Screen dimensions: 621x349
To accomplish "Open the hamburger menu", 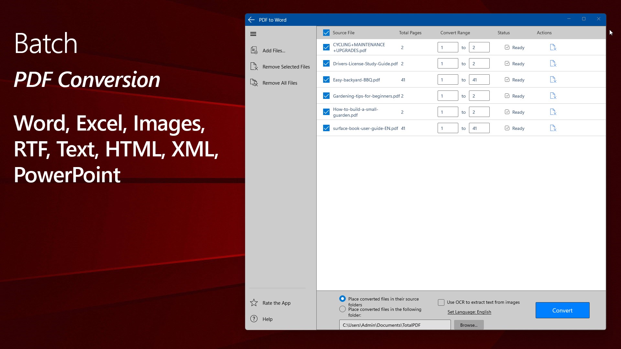I will point(253,34).
